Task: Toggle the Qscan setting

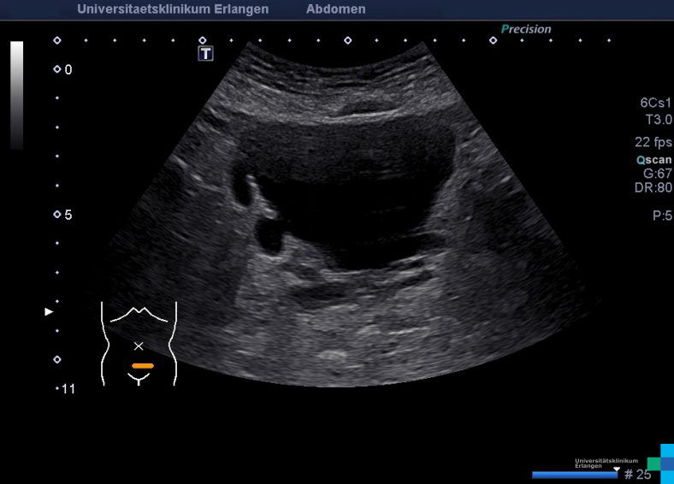Action: (653, 160)
